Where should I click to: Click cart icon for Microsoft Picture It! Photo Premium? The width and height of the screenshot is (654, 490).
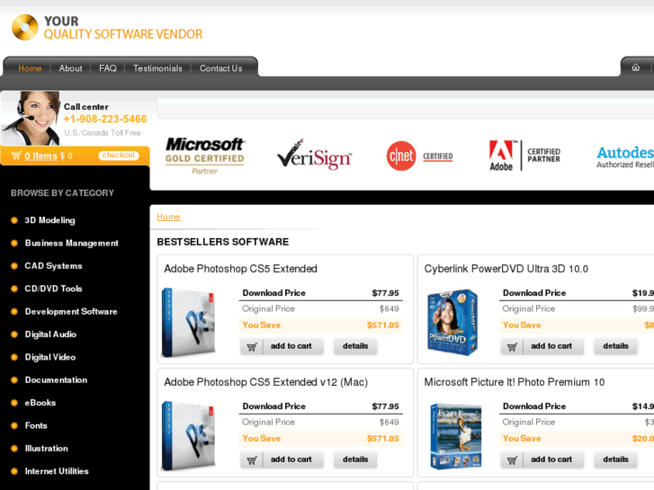512,460
